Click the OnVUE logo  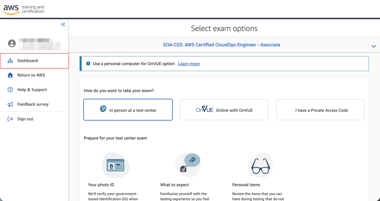(204, 109)
